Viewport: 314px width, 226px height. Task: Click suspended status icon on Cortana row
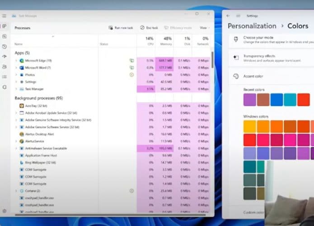click(131, 191)
